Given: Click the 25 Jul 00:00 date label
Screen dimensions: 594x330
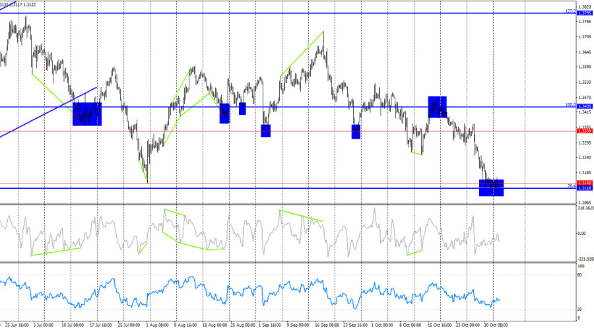Looking at the screenshot, I should [129, 325].
